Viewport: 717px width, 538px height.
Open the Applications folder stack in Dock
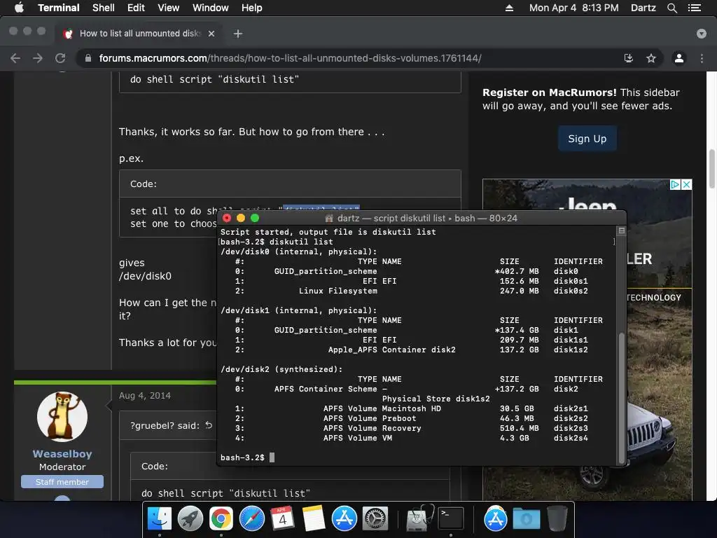[x=496, y=519]
